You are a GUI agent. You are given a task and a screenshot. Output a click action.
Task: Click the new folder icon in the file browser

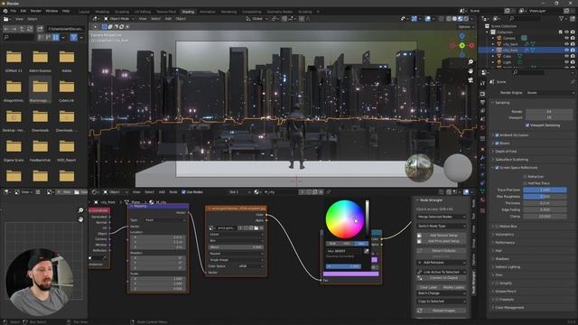point(40,28)
